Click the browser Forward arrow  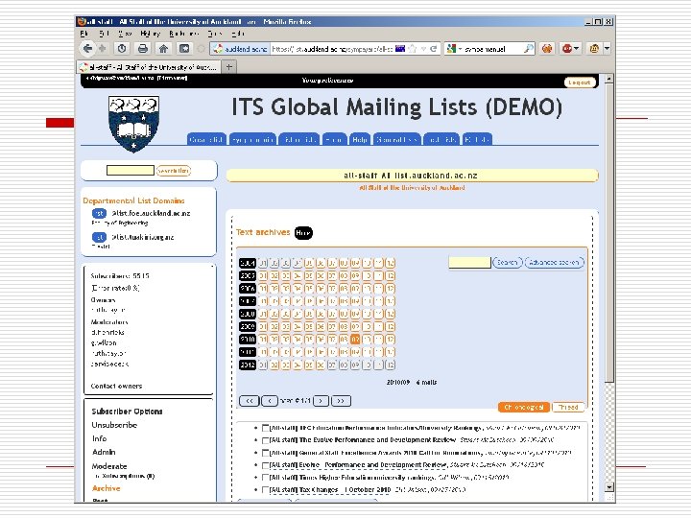click(x=103, y=49)
